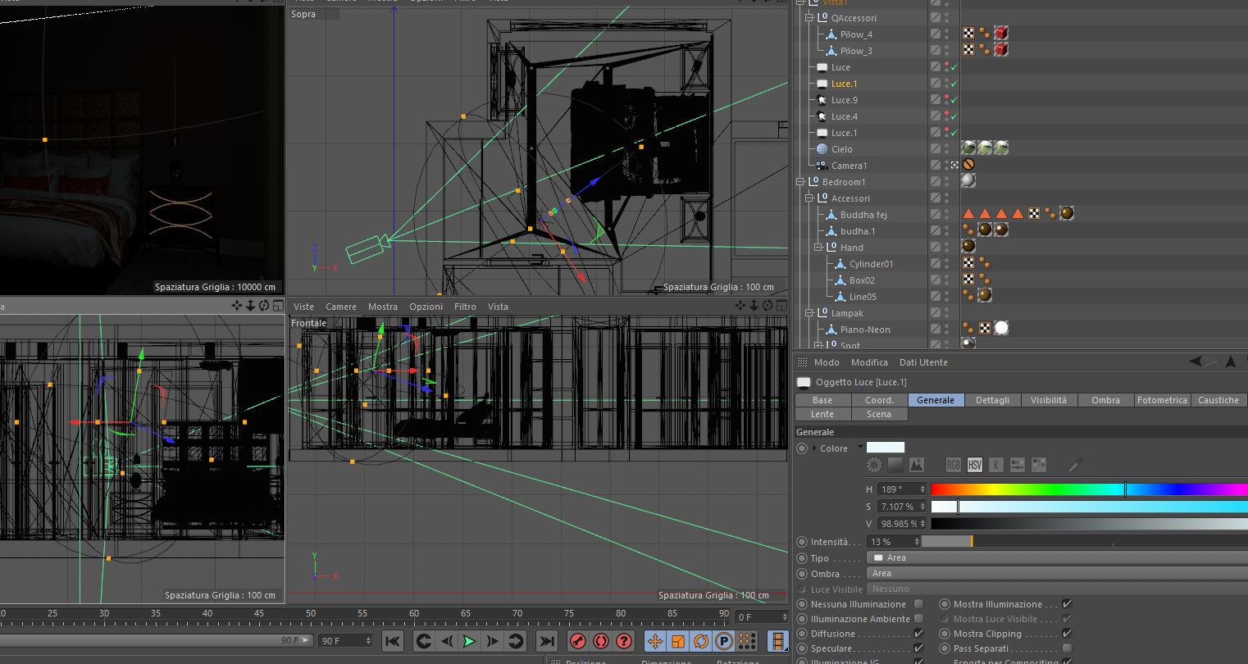The width and height of the screenshot is (1248, 664).
Task: Jump to the animation end frame
Action: 547,641
